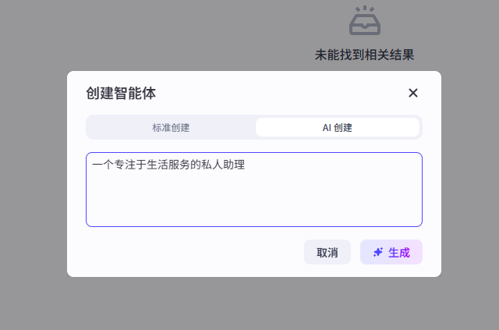Switch to the 标准创建 tab
This screenshot has width=499, height=330.
coord(171,127)
